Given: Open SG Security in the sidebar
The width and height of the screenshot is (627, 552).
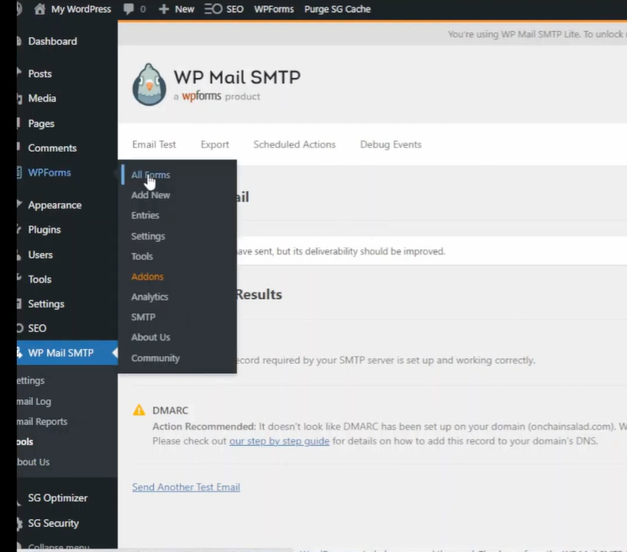Looking at the screenshot, I should (x=53, y=523).
